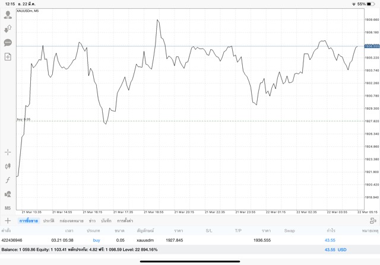Tap the new order document icon
This screenshot has height=265, width=380.
[8, 57]
